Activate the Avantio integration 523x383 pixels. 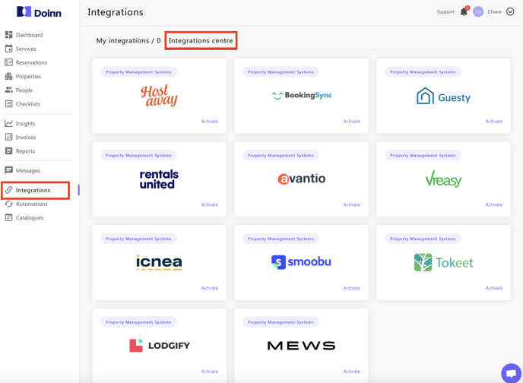352,204
